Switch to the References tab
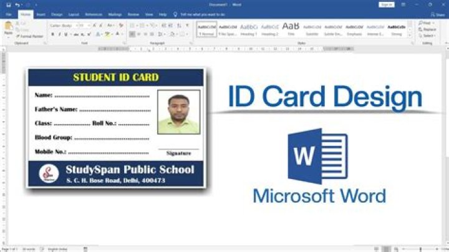 (94, 14)
